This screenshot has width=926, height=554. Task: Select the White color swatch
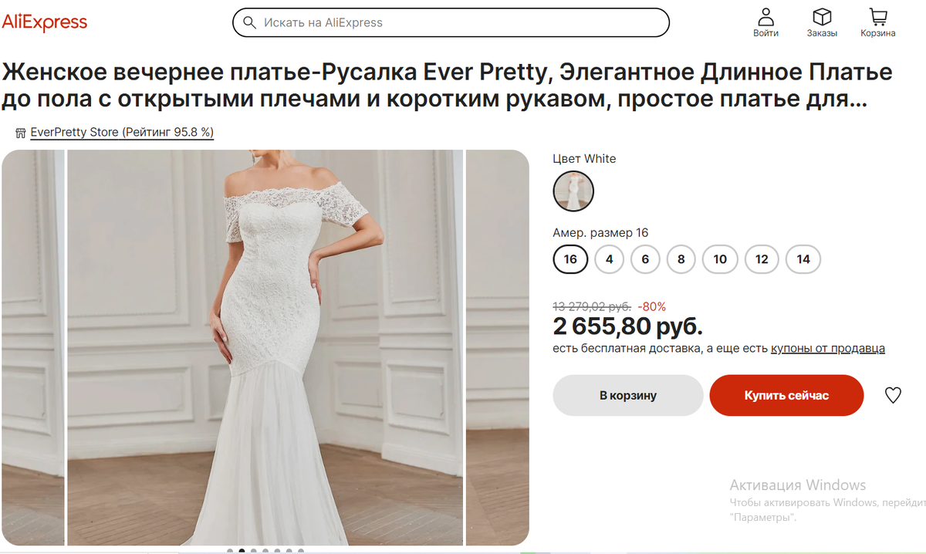click(x=573, y=191)
